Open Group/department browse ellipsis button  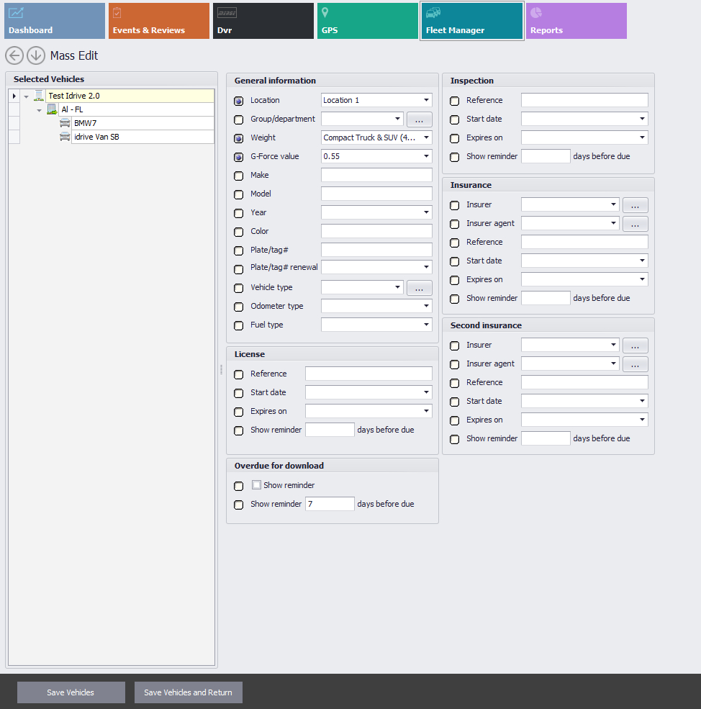[419, 119]
